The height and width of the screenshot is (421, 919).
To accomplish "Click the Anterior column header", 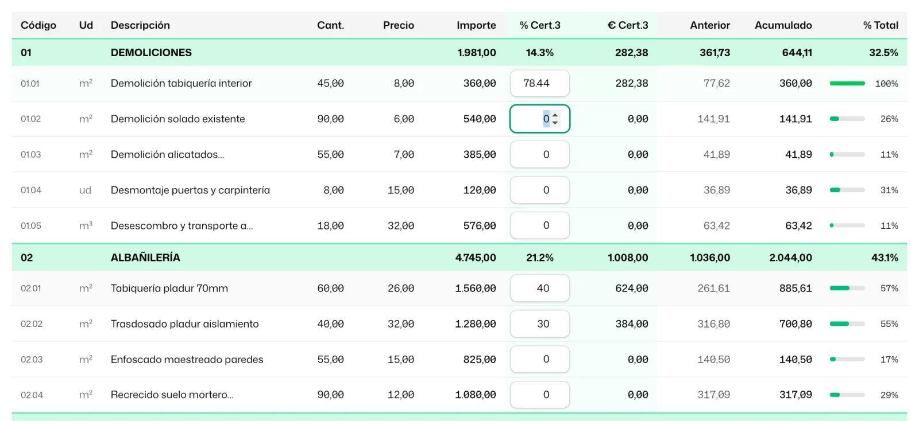I will (710, 25).
